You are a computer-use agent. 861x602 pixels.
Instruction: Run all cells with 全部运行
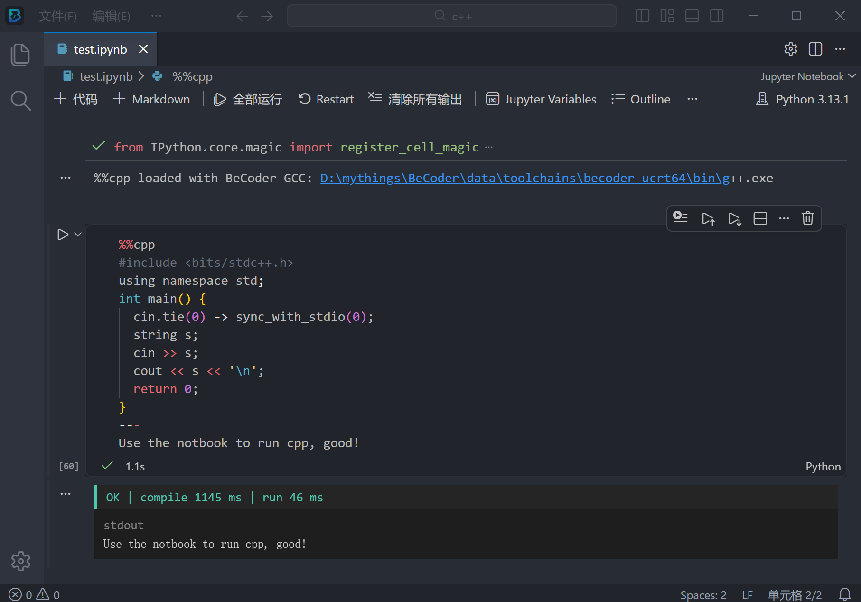click(248, 99)
